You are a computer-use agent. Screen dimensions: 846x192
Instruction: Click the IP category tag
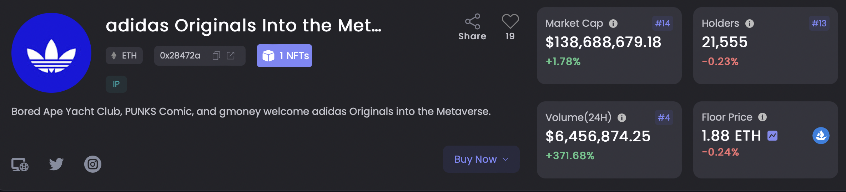tap(116, 84)
